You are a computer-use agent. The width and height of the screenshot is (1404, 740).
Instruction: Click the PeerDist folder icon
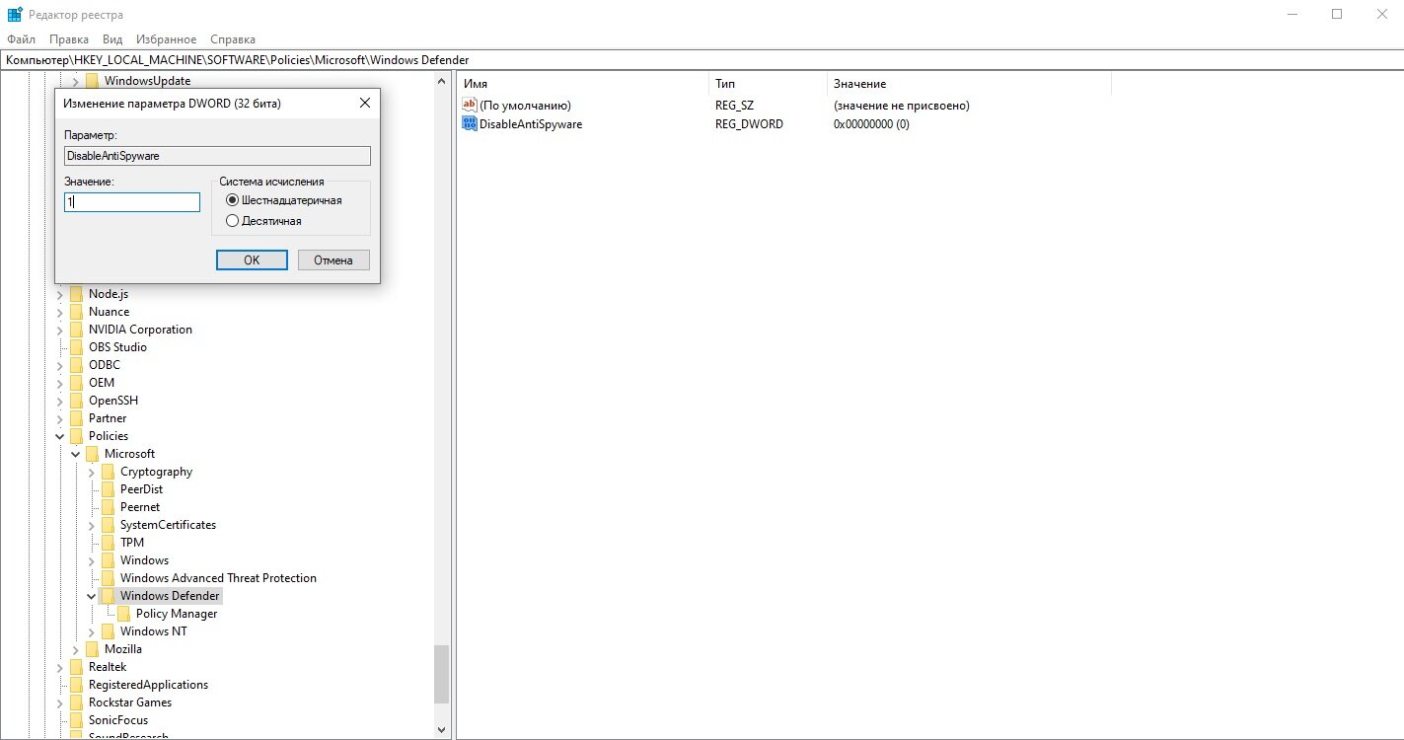(x=109, y=489)
